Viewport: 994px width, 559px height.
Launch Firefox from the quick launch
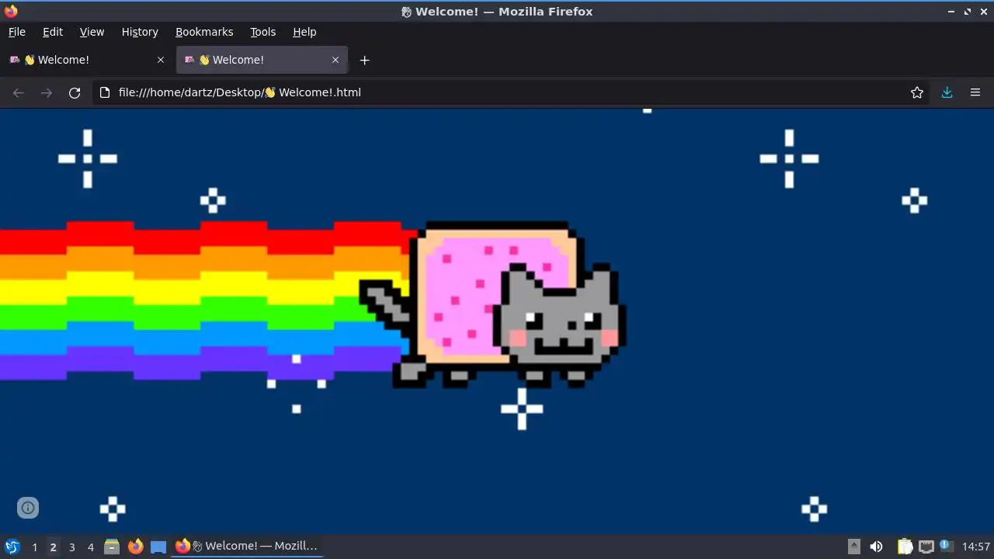(135, 547)
